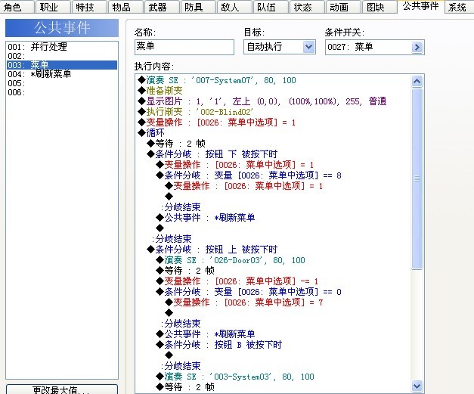The image size is (474, 394).
Task: Open the 目标 trigger dropdown arrow
Action: click(x=308, y=47)
